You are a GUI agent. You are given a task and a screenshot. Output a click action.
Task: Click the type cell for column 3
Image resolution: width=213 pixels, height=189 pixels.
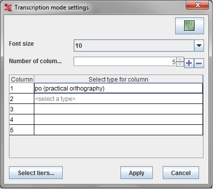pos(118,109)
